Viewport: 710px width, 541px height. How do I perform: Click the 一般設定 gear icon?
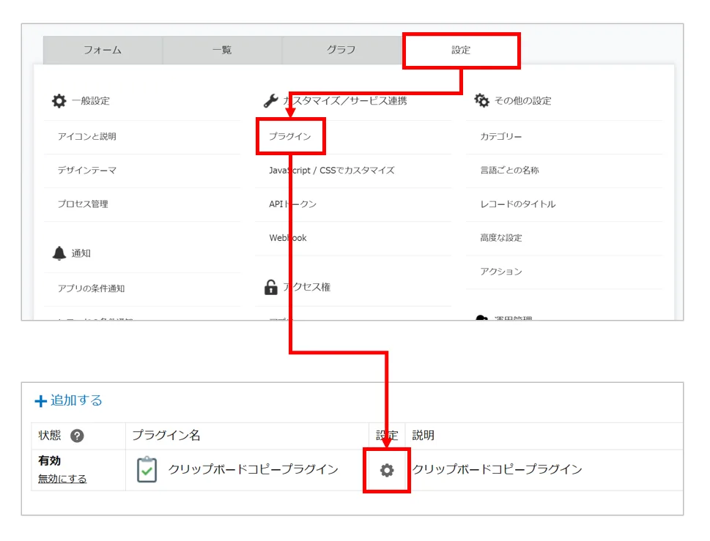pyautogui.click(x=59, y=100)
